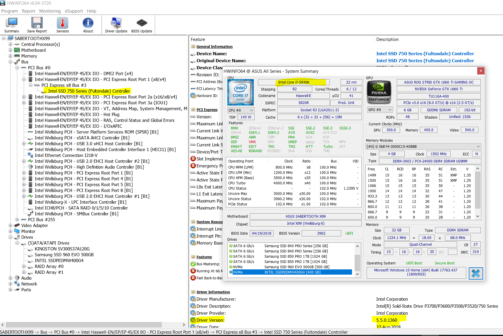Viewport: 503px width, 336px height.
Task: Click the Memory module tree icon
Action: tap(17, 56)
